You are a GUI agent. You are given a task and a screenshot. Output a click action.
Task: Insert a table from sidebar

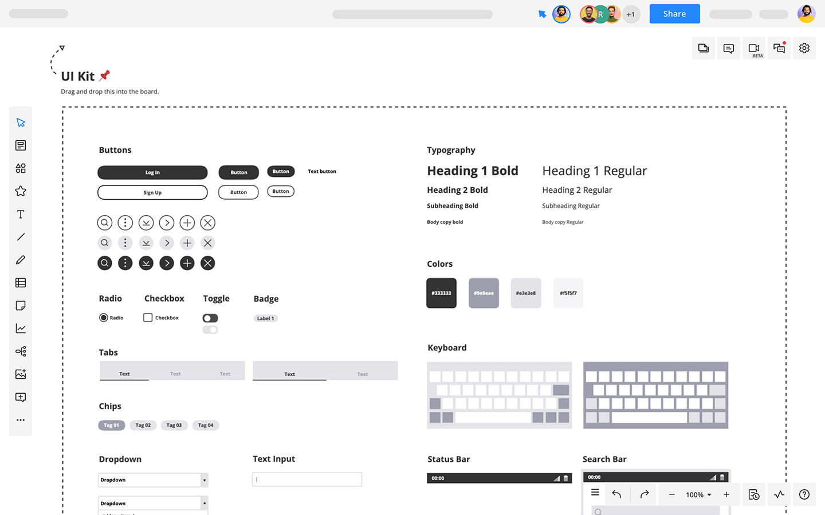[x=21, y=283]
